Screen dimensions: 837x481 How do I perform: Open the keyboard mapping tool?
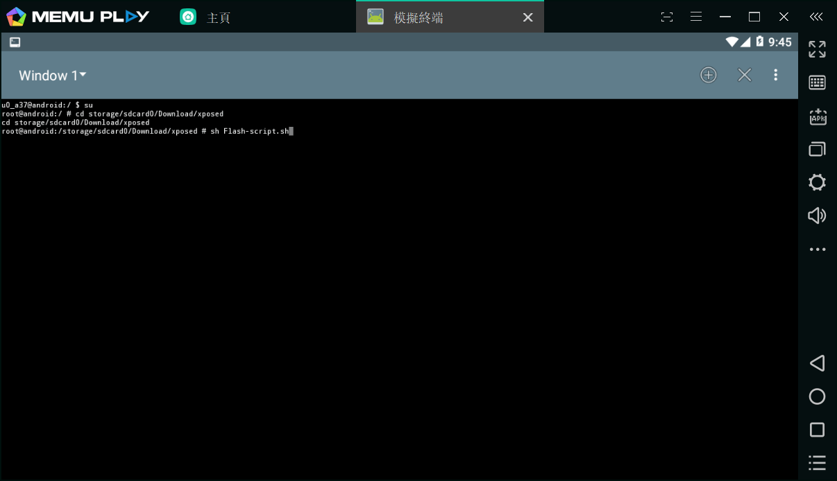point(817,82)
